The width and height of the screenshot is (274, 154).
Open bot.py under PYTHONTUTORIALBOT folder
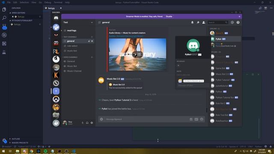click(x=17, y=24)
